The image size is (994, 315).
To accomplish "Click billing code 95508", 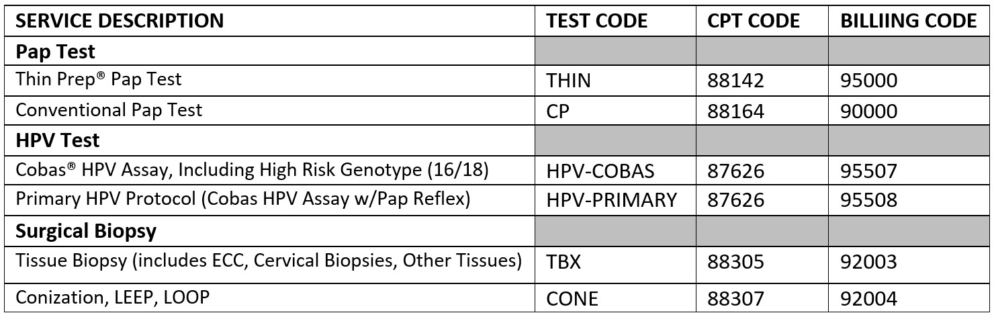I will tap(868, 201).
